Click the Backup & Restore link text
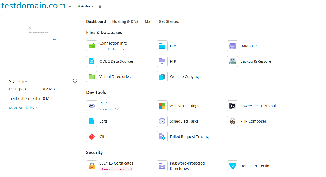This screenshot has height=177, width=326. [256, 61]
